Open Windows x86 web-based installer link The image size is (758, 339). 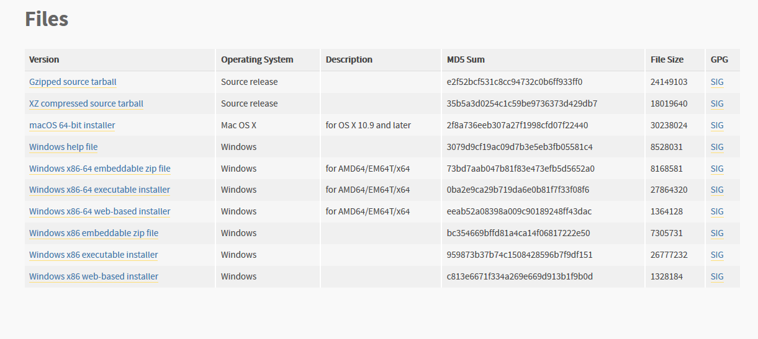(94, 276)
